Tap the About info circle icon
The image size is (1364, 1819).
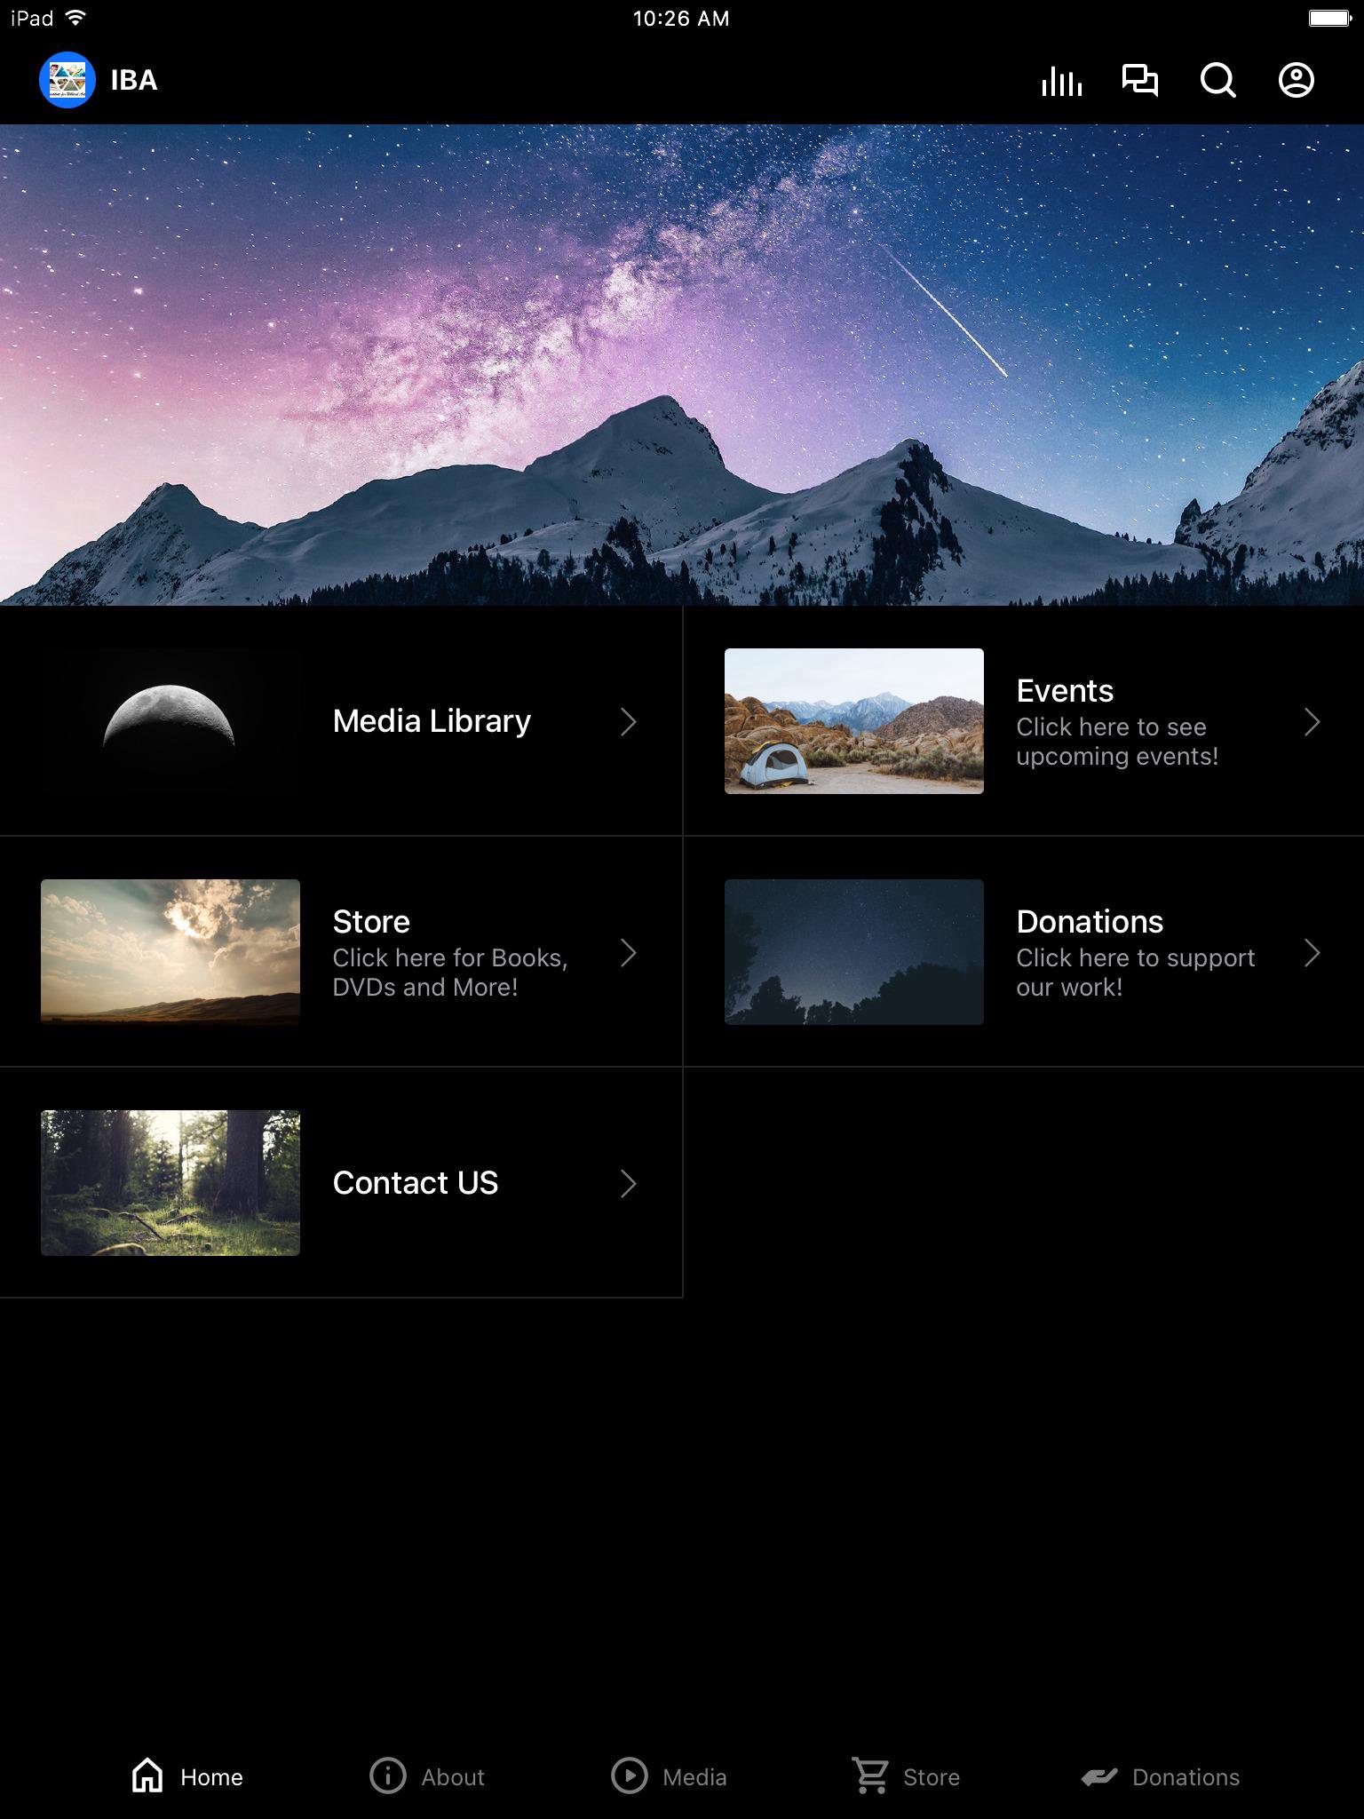pos(387,1776)
